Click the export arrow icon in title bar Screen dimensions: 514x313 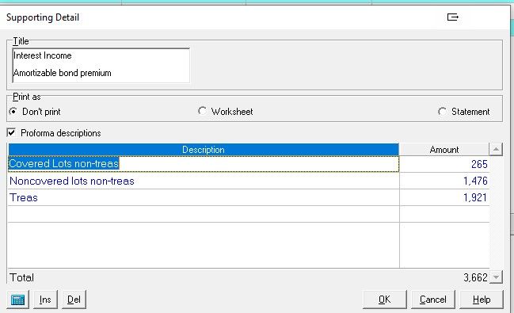click(453, 17)
